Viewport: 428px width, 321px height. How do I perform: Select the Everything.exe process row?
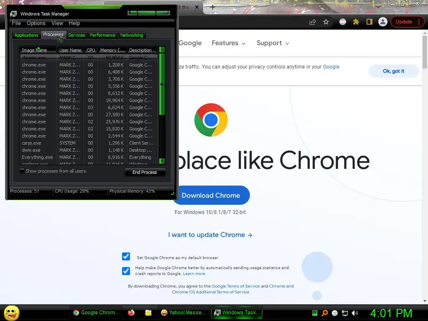(x=89, y=157)
